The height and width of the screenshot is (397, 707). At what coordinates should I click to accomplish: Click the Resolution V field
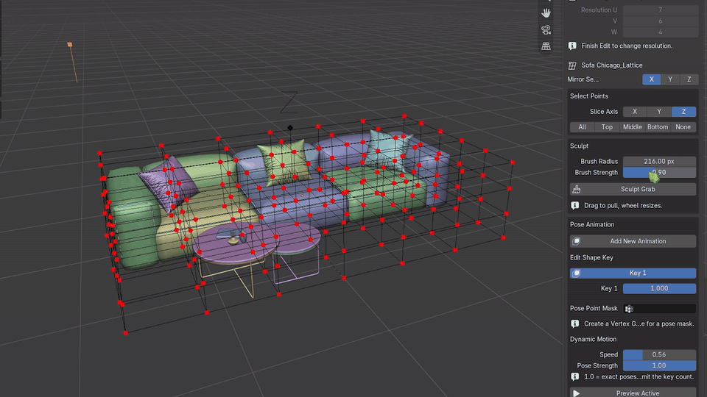point(660,21)
